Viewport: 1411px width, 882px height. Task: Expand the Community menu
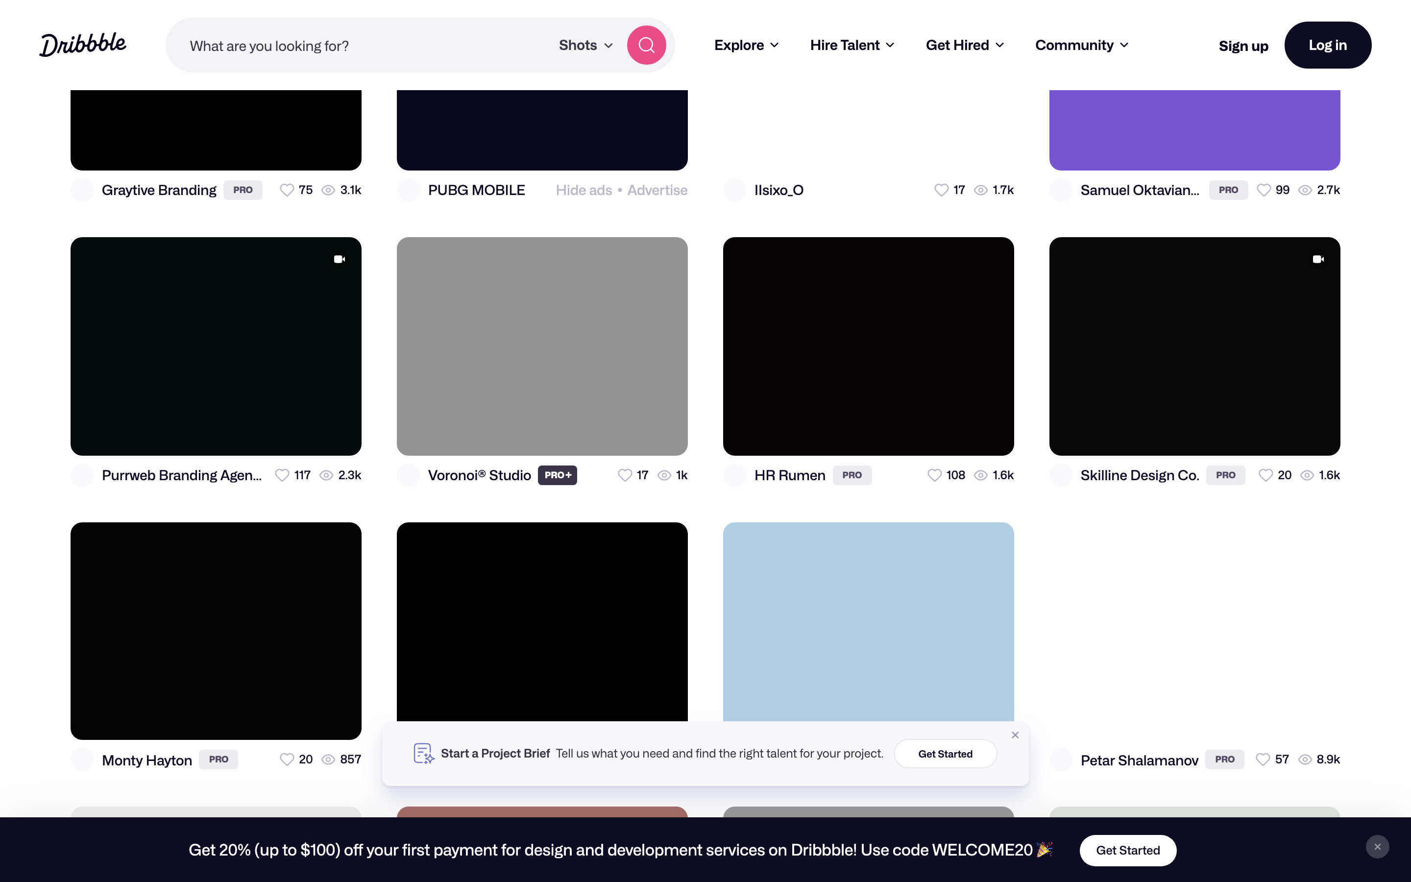coord(1082,45)
